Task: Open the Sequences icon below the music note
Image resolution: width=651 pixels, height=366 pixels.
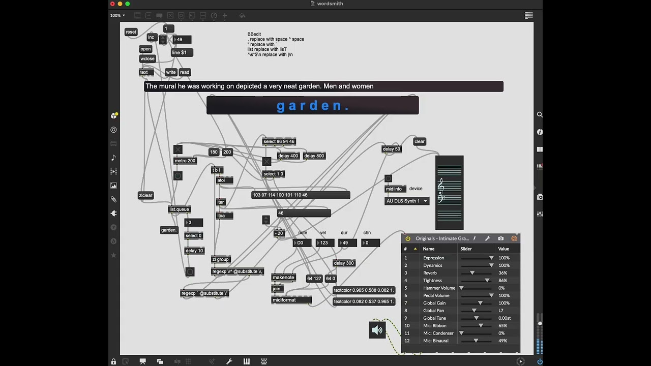Action: 113,171
